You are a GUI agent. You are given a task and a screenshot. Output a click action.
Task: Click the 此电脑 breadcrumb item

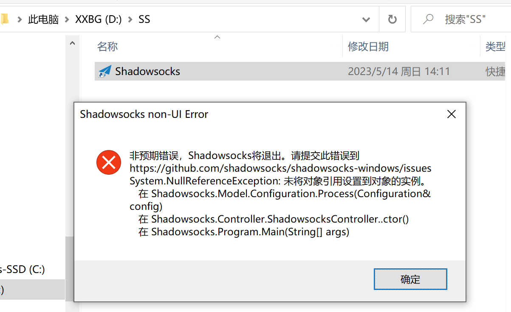[43, 19]
